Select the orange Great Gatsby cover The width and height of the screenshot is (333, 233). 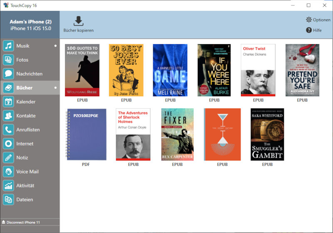point(222,134)
